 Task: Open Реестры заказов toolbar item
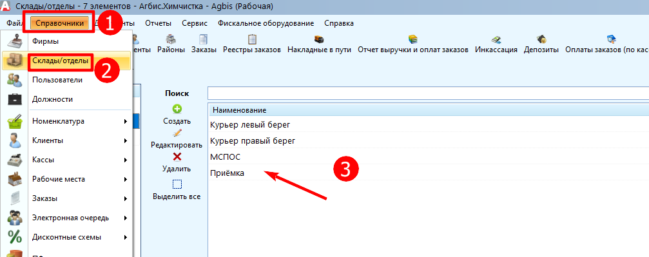[251, 44]
